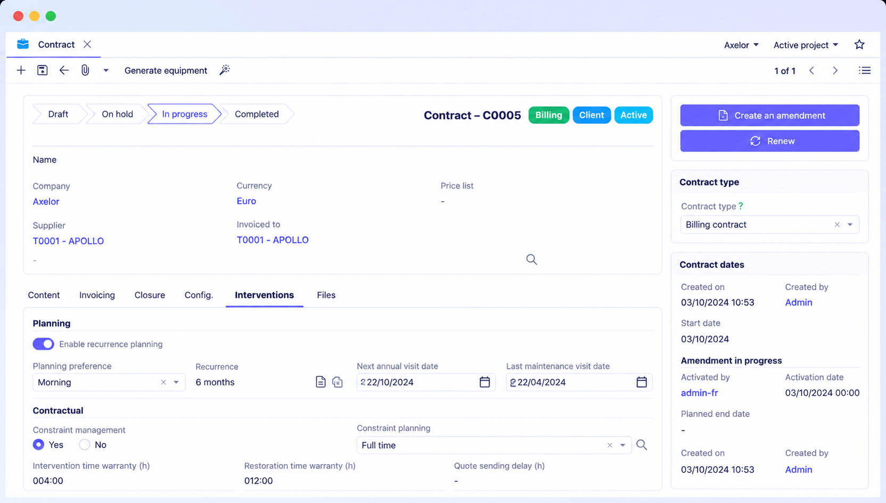The height and width of the screenshot is (503, 886).
Task: Open the Euro currency link
Action: [x=246, y=201]
